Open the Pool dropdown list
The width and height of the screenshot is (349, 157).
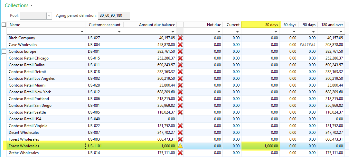[x=49, y=15]
